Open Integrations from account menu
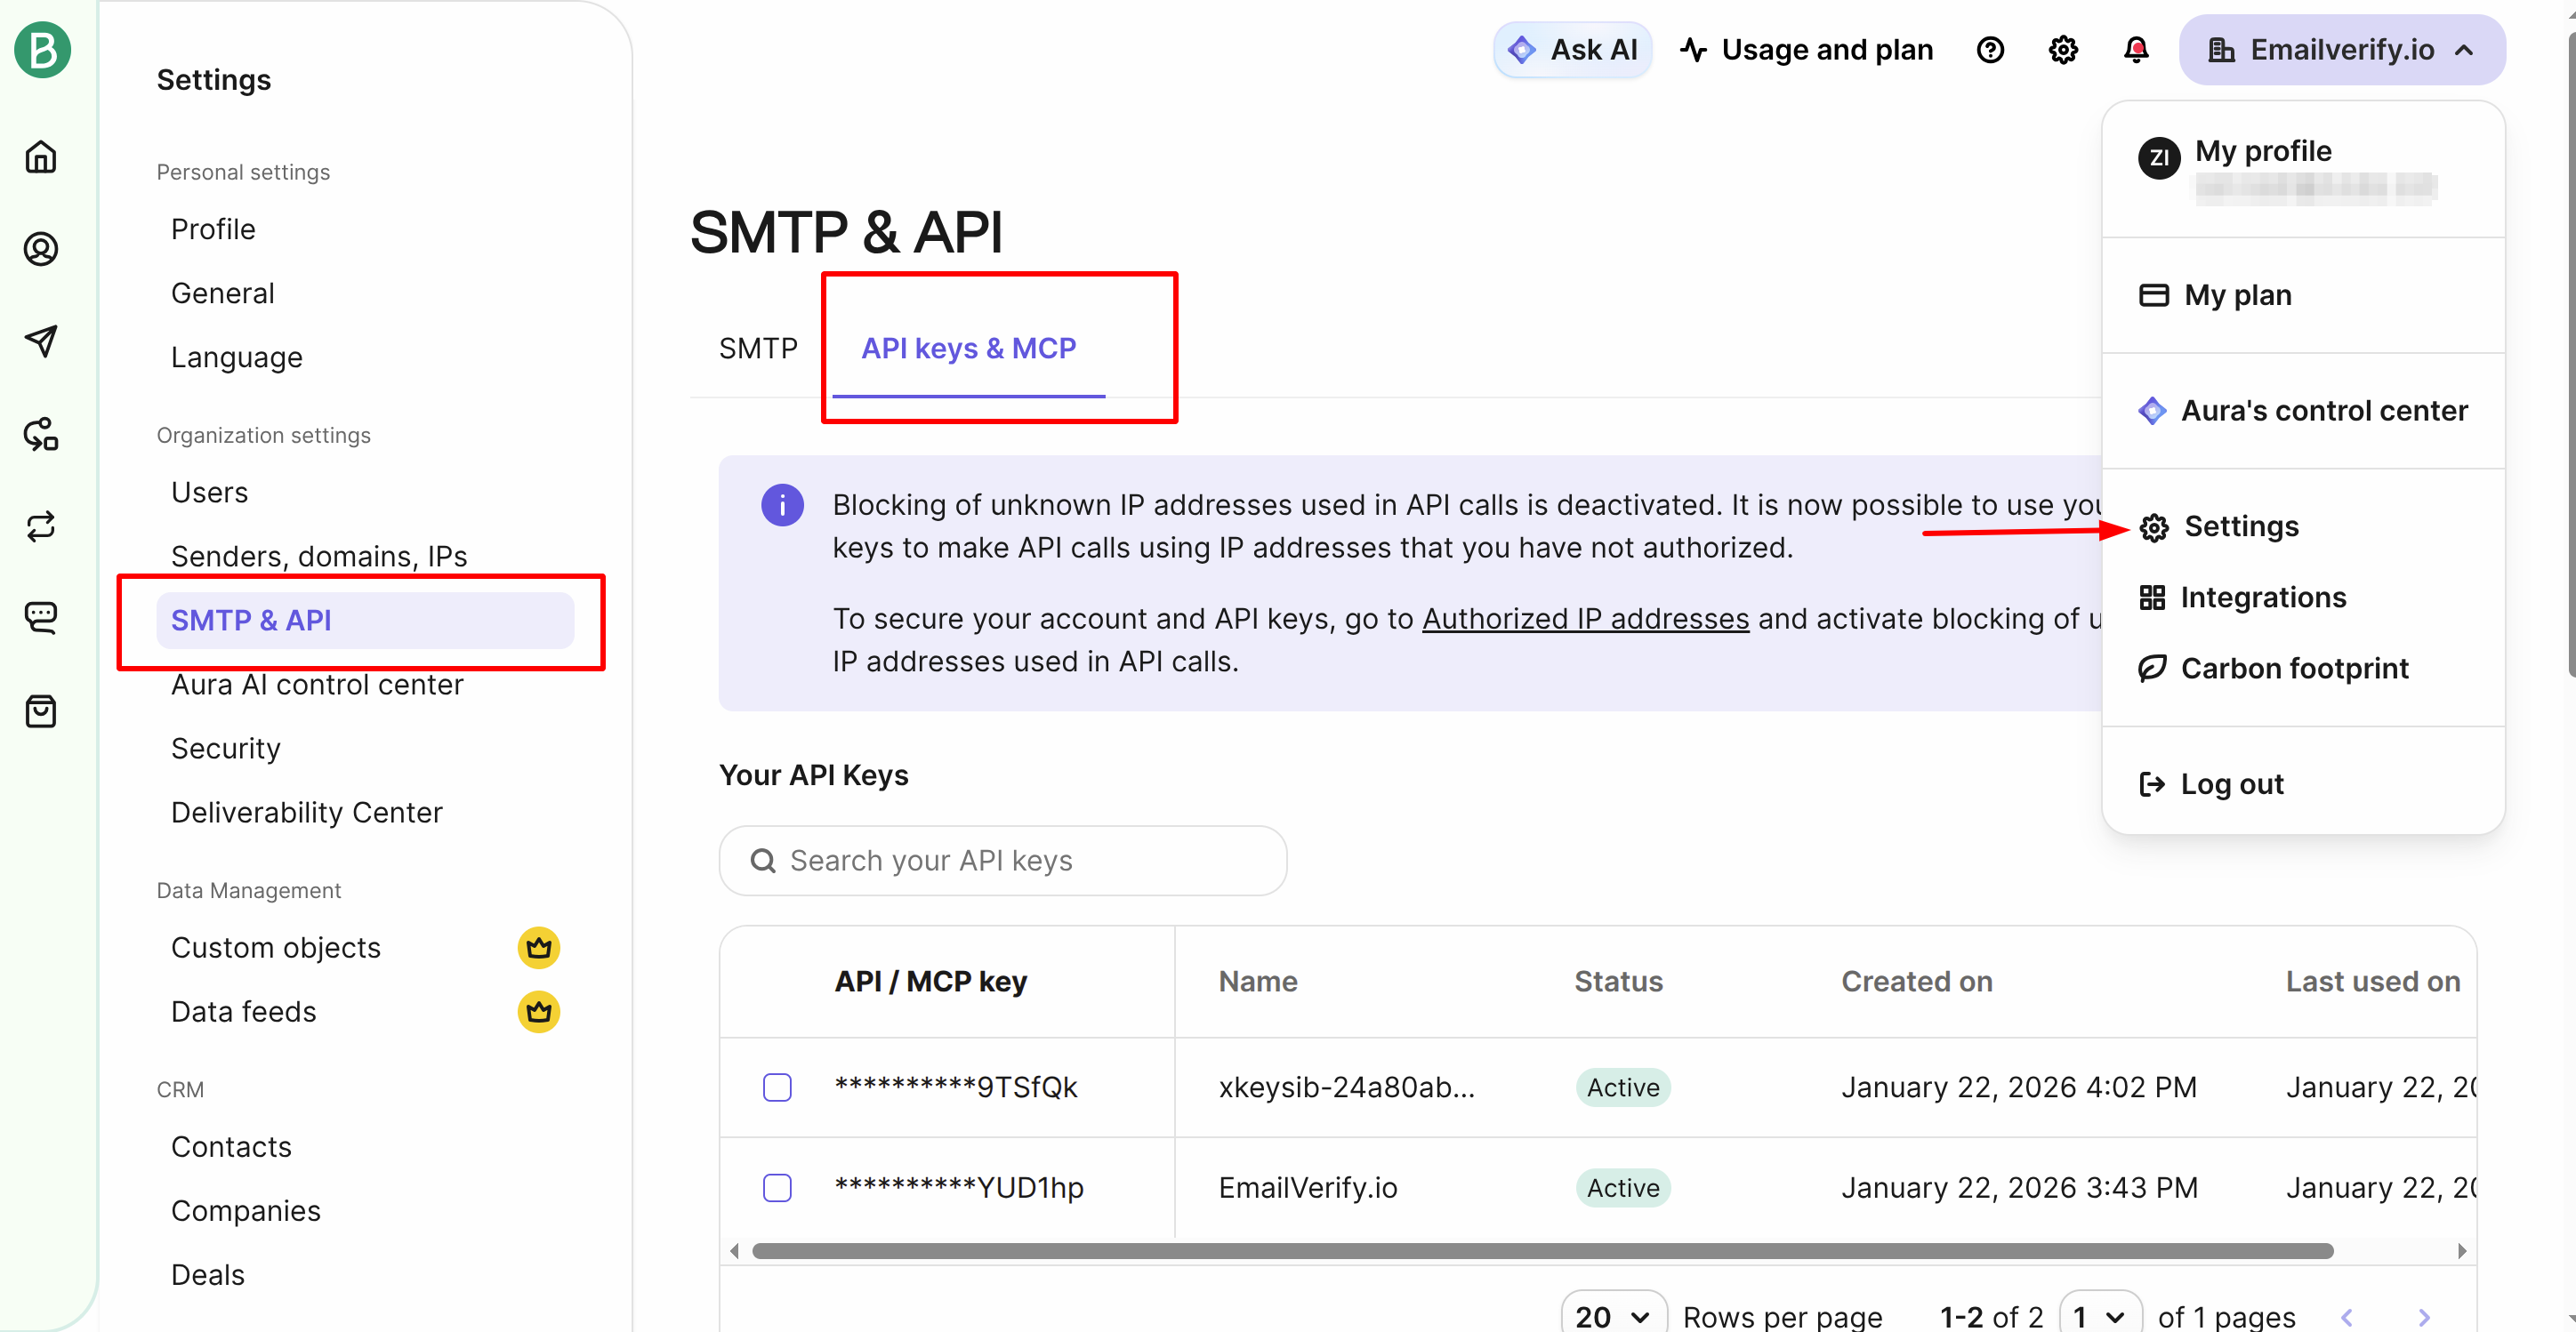 pyautogui.click(x=2242, y=597)
